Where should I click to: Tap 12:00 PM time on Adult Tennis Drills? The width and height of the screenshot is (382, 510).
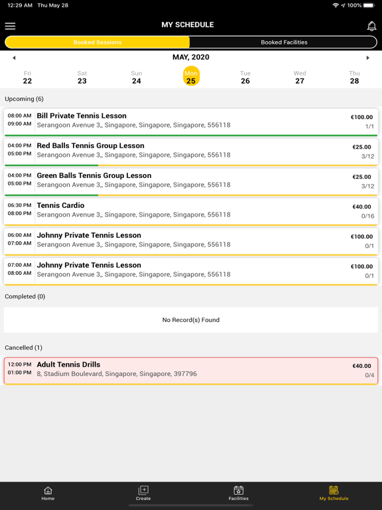pyautogui.click(x=19, y=365)
